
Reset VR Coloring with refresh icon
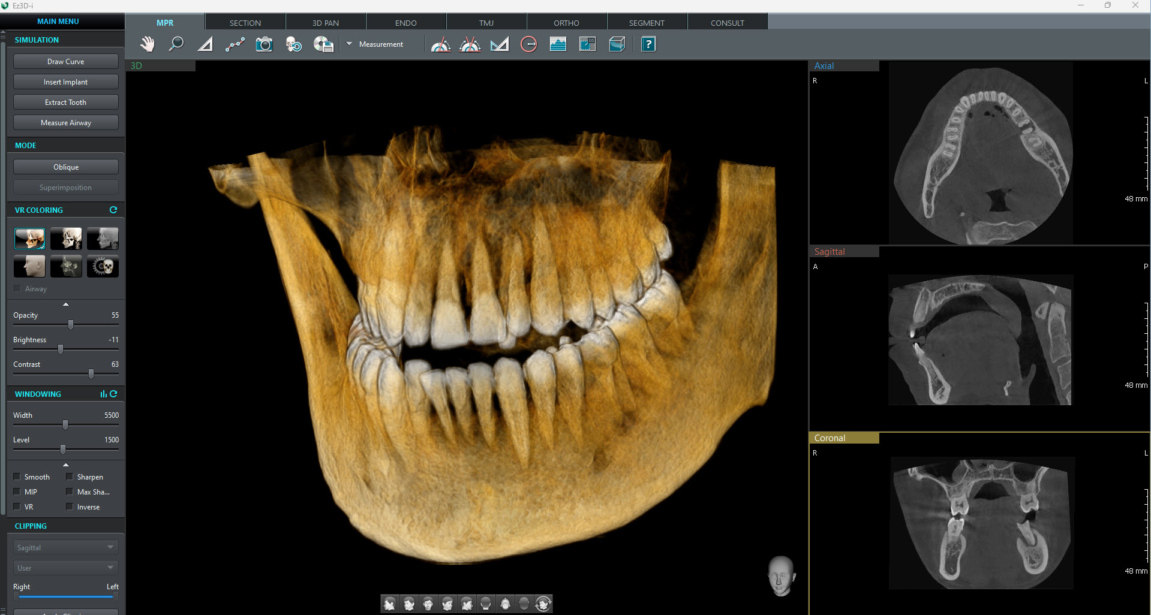(113, 210)
